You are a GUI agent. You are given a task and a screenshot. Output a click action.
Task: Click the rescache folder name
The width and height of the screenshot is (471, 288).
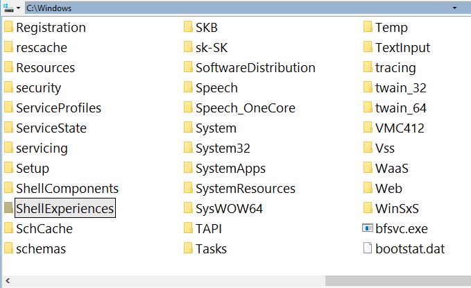coord(42,47)
